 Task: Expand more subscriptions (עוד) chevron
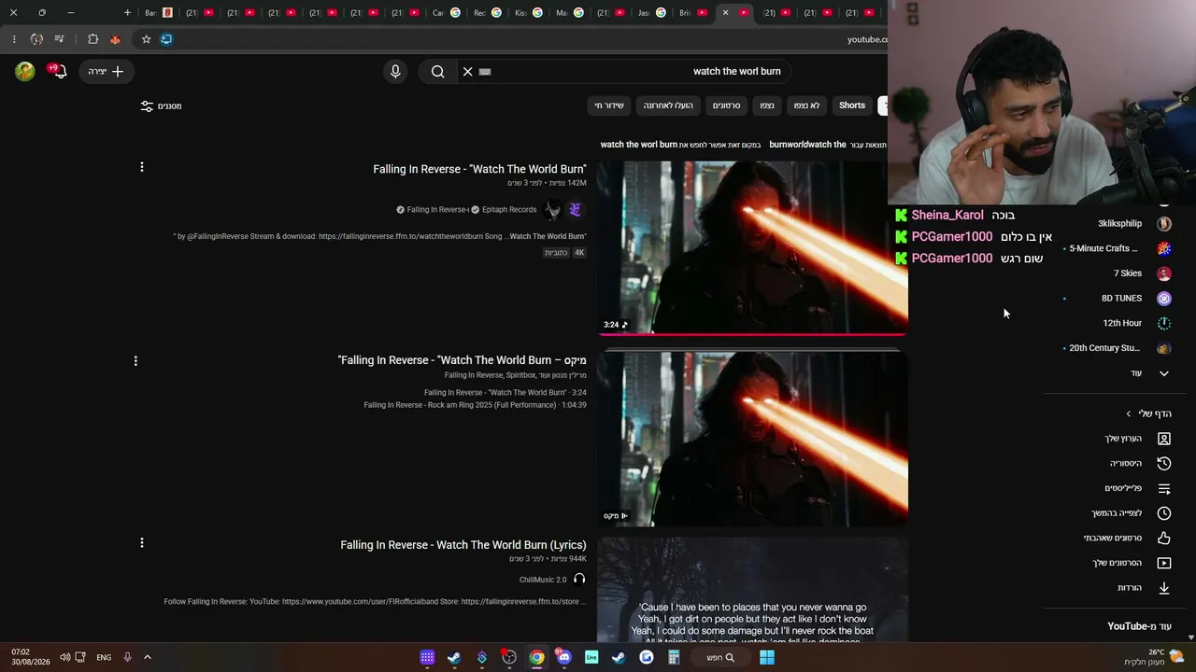[x=1149, y=373]
